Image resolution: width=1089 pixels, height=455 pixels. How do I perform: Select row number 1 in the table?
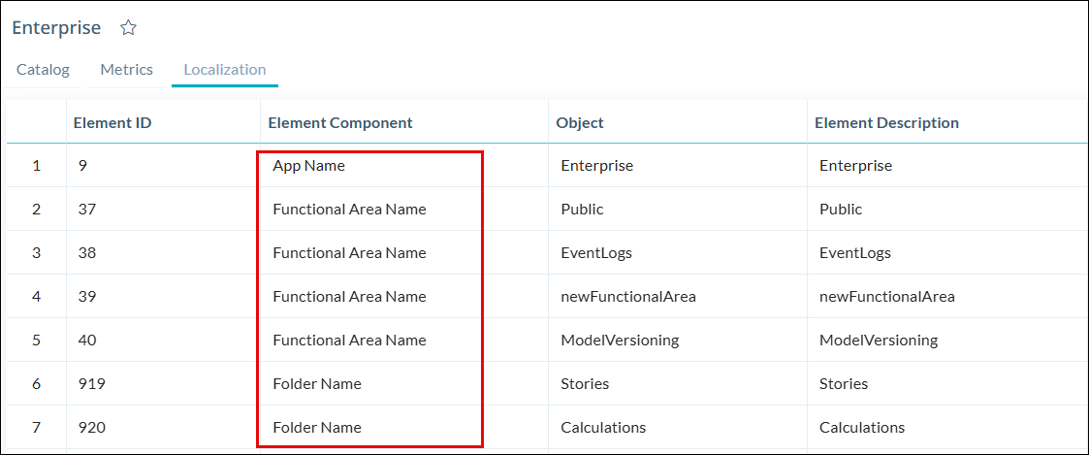click(37, 166)
